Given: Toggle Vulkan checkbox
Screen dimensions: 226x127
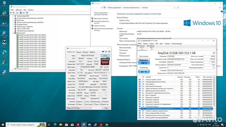Looking at the screenshot, I should [x=77, y=104].
